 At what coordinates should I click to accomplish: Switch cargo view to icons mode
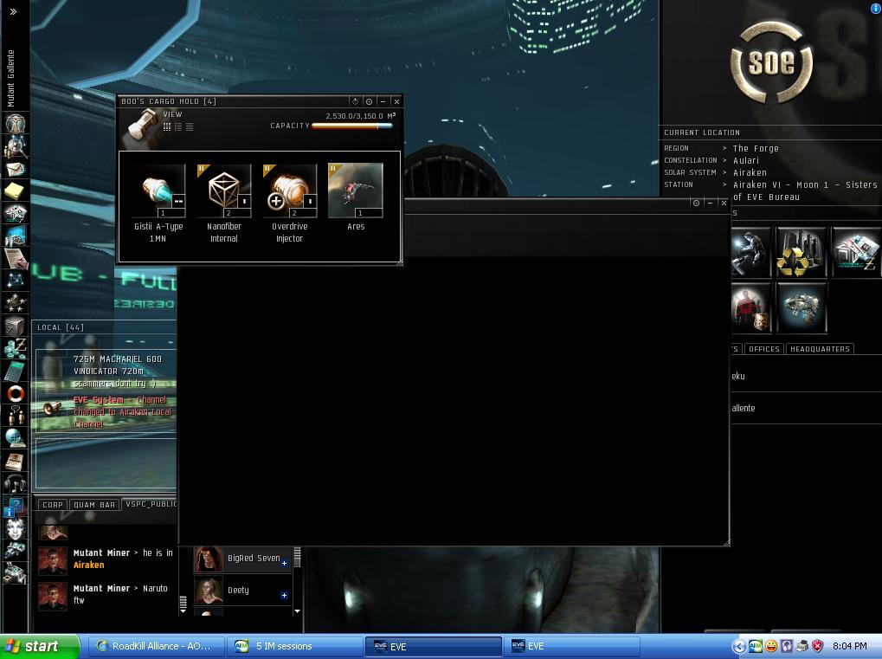pos(167,126)
